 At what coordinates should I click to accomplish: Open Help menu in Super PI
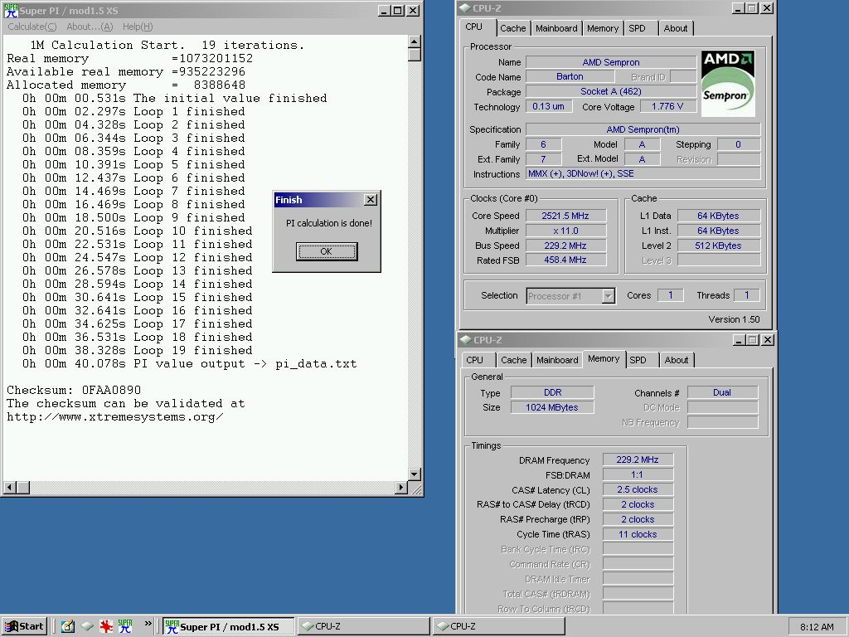[138, 27]
